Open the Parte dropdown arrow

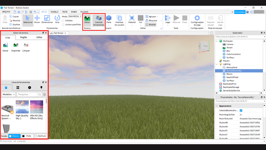click(x=109, y=25)
